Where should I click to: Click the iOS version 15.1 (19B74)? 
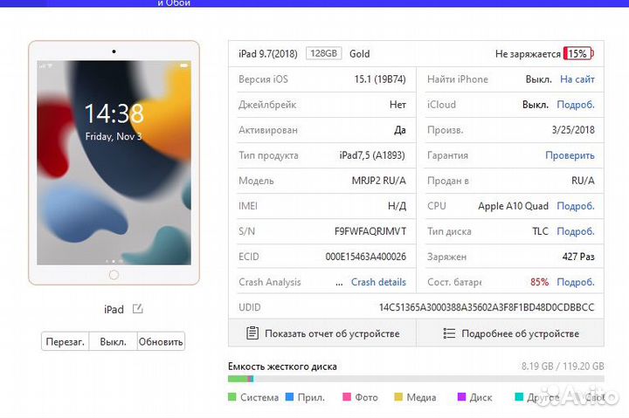(x=380, y=79)
